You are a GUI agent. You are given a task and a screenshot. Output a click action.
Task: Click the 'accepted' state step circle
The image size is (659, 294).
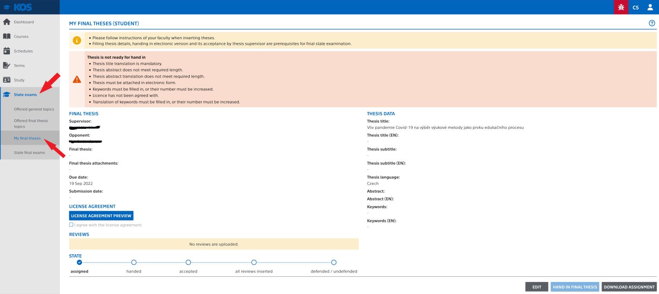point(188,262)
